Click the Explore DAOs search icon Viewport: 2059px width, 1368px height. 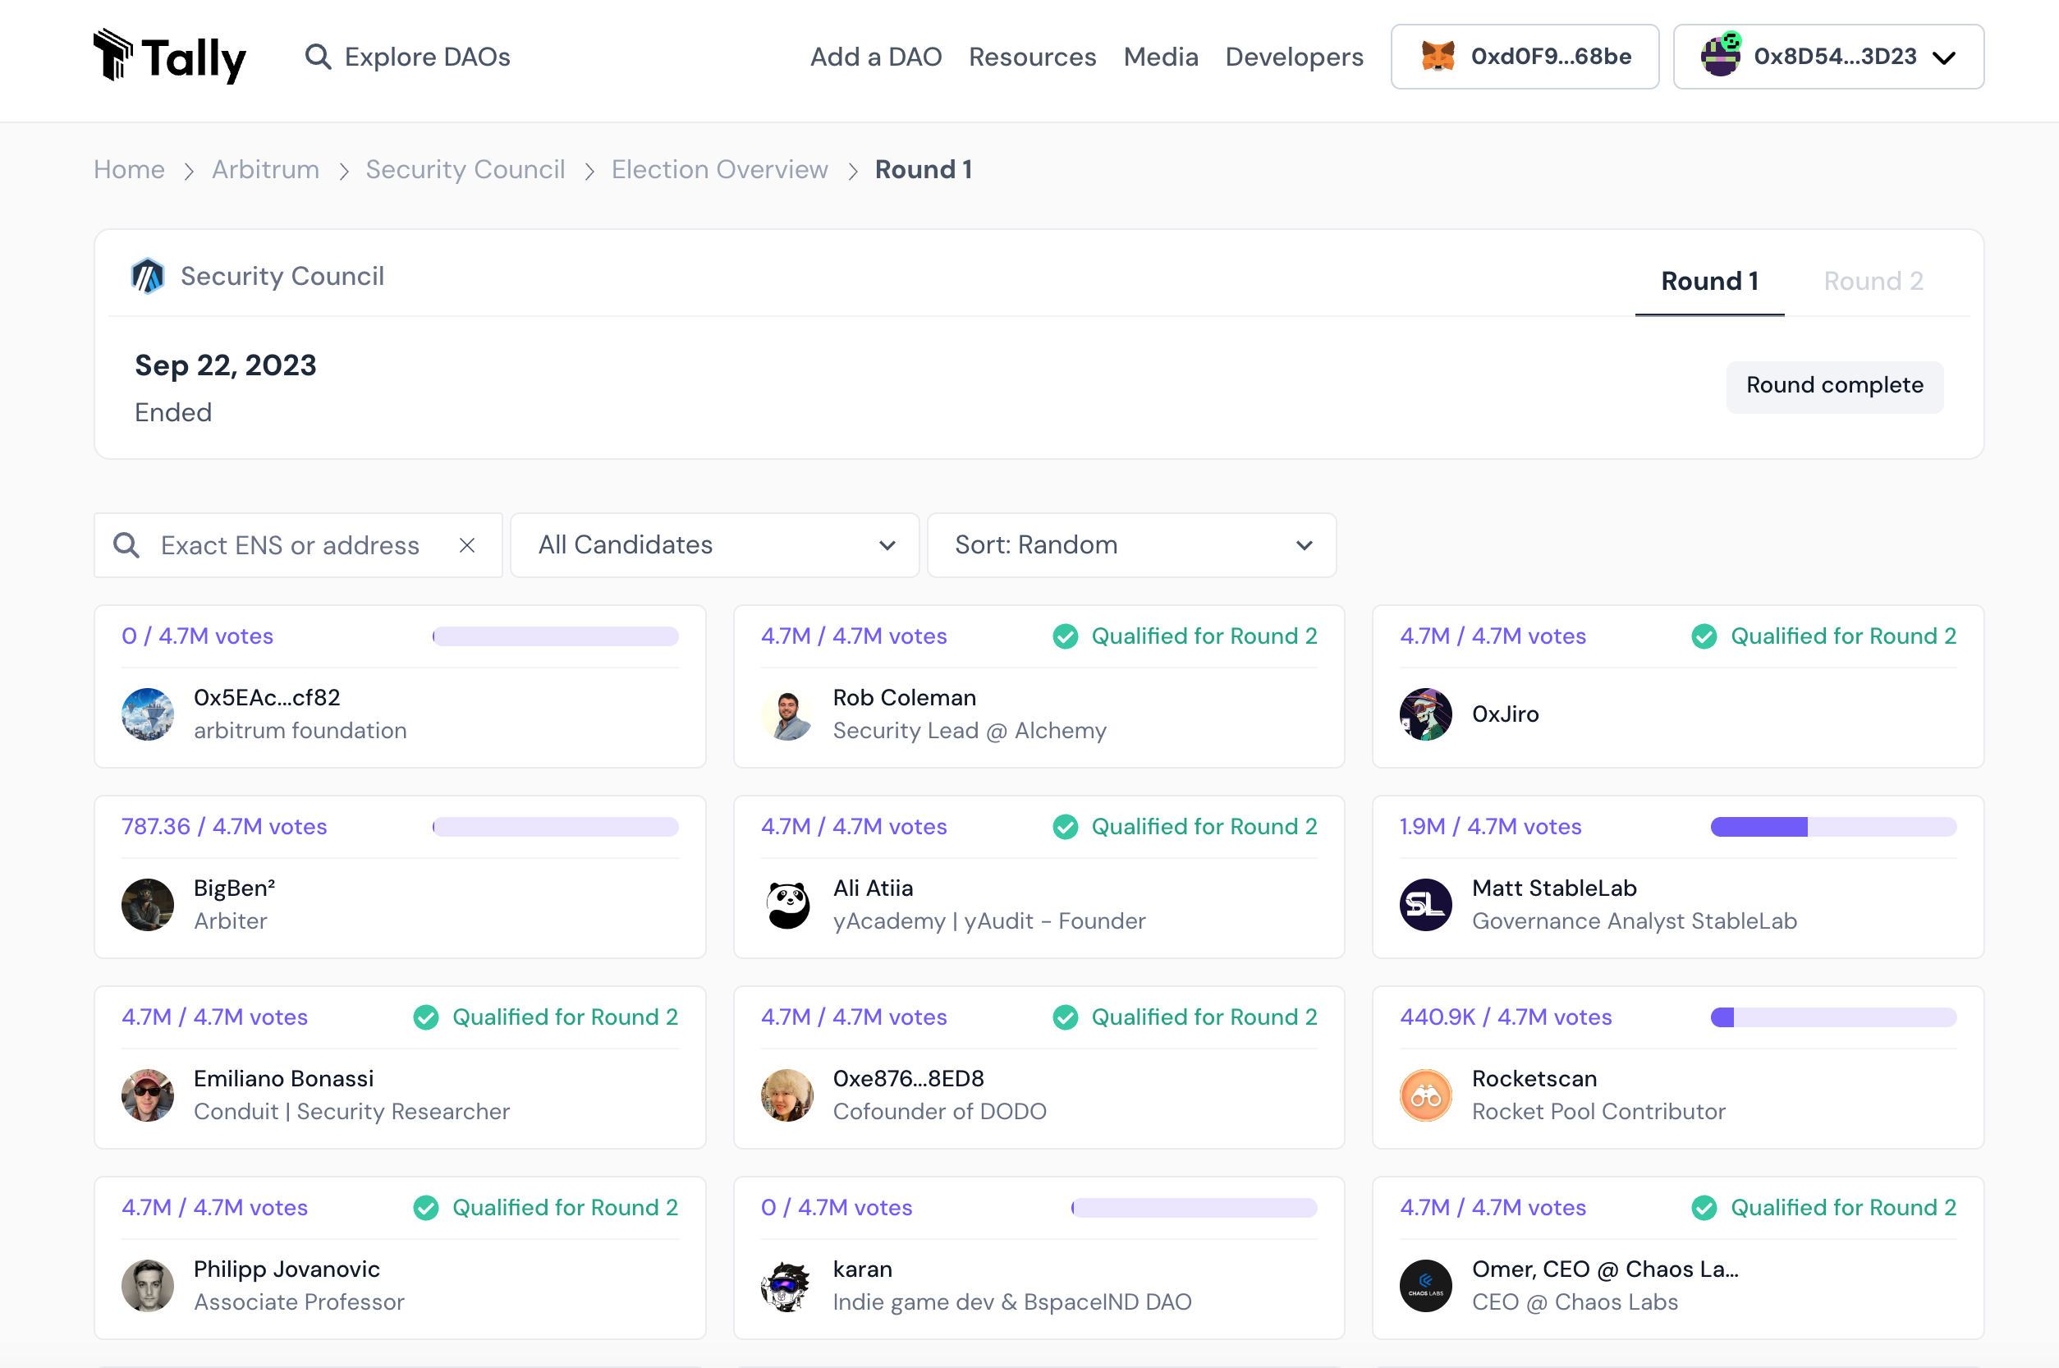tap(319, 57)
